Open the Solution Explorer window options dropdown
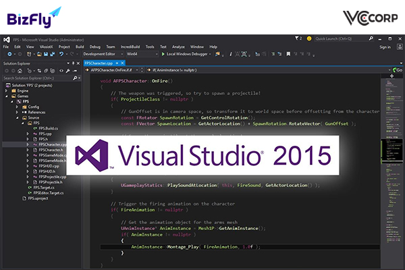This screenshot has height=270, width=405. click(68, 63)
